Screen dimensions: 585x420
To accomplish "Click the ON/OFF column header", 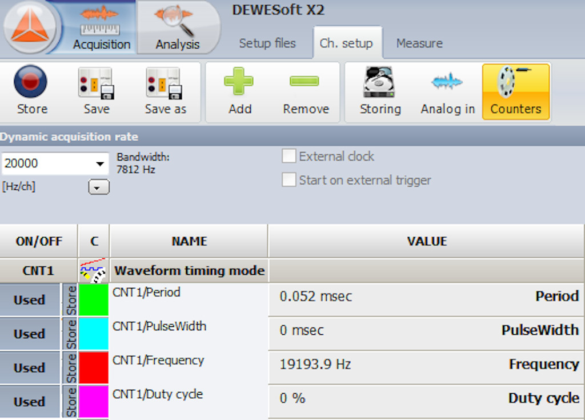I will 38,241.
